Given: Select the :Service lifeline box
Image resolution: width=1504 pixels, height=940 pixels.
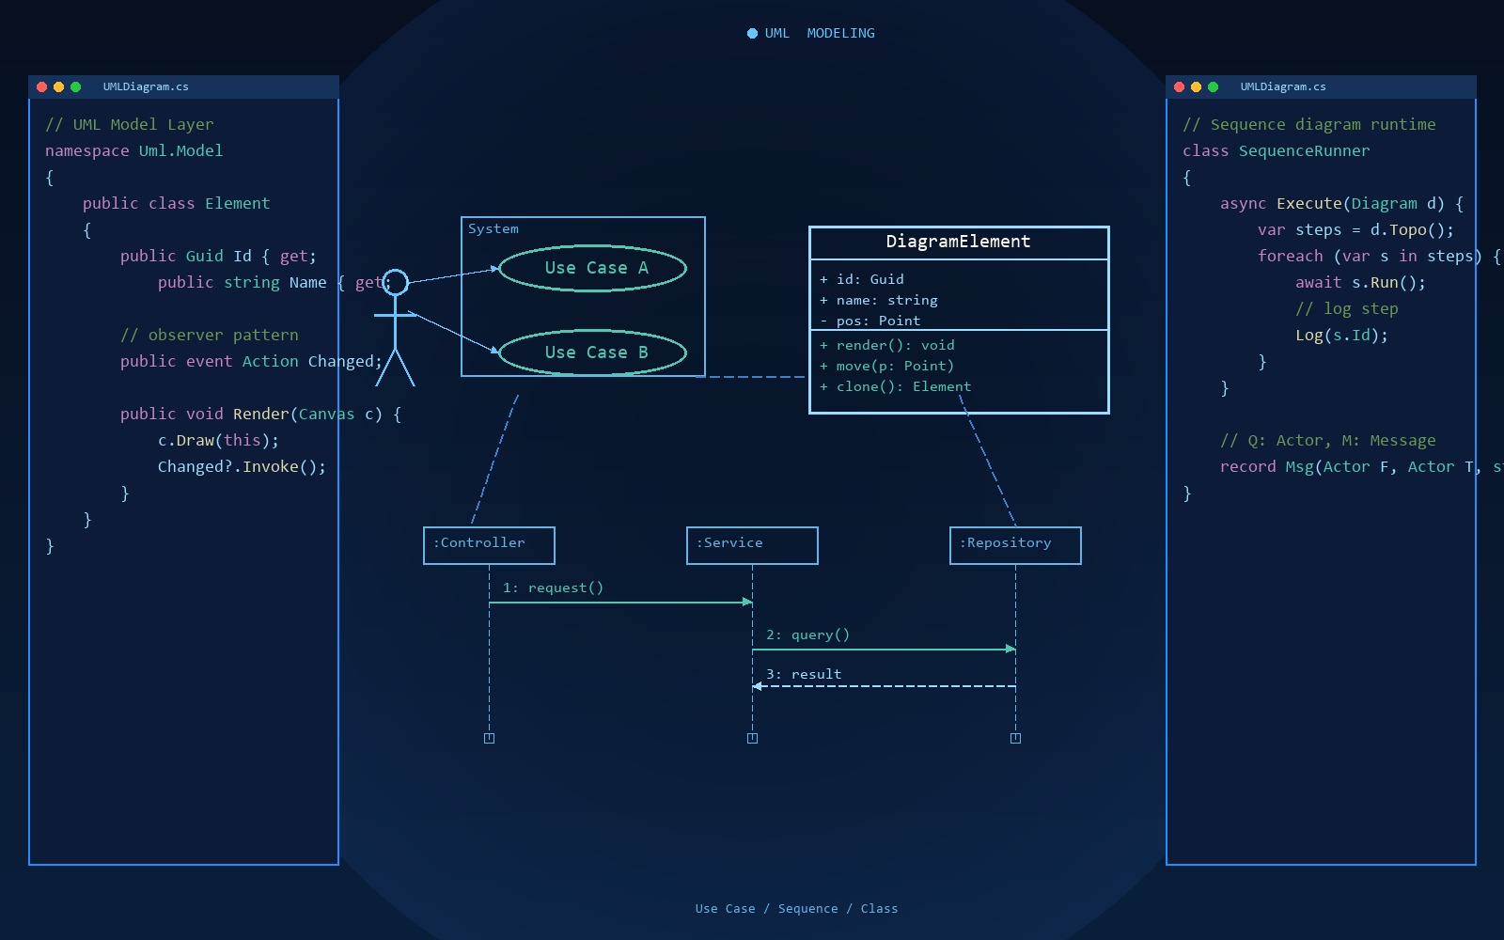Looking at the screenshot, I should coord(752,545).
